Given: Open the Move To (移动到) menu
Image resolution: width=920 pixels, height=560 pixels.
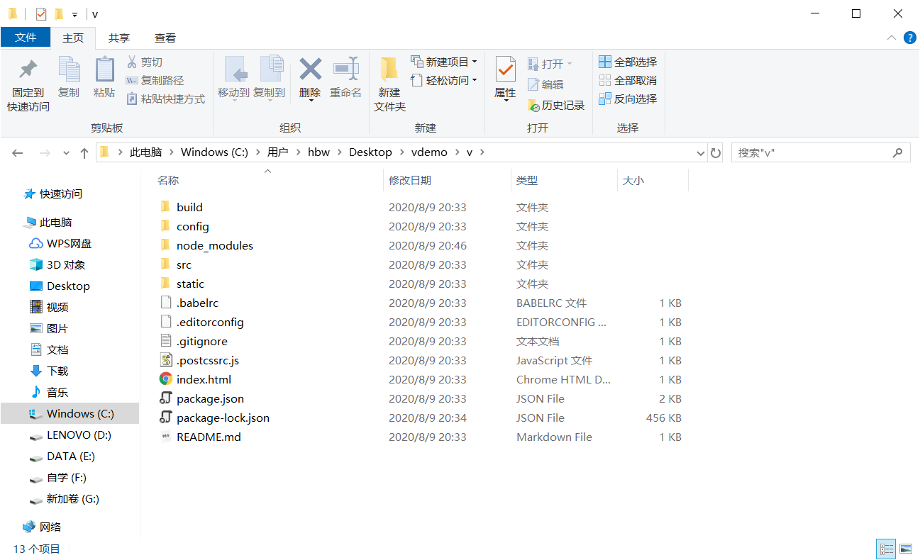Looking at the screenshot, I should pos(233,77).
